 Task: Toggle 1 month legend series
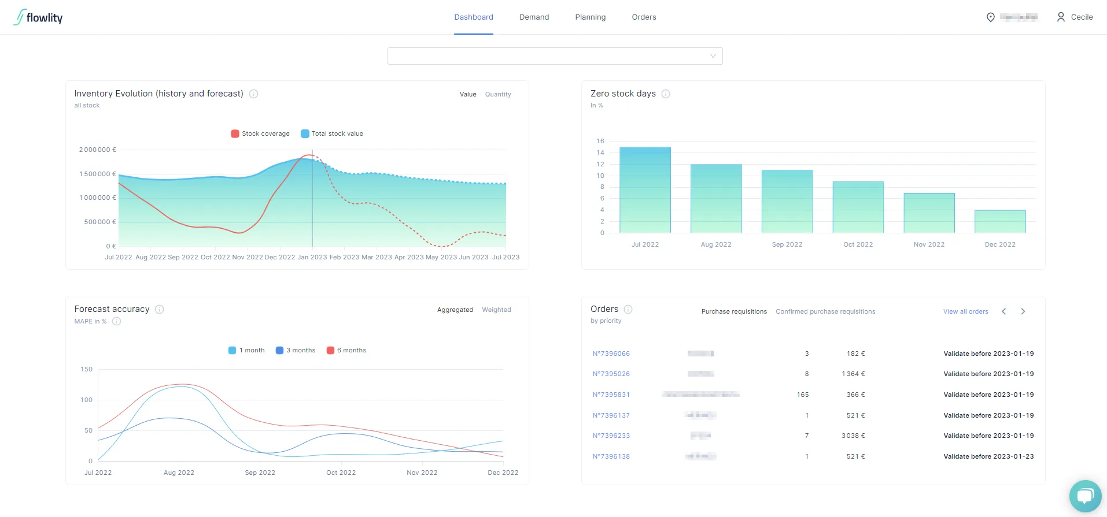coord(246,350)
